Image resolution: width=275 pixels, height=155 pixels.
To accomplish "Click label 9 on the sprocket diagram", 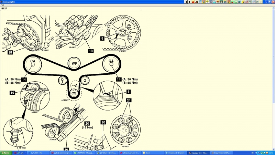I will pos(102,39).
